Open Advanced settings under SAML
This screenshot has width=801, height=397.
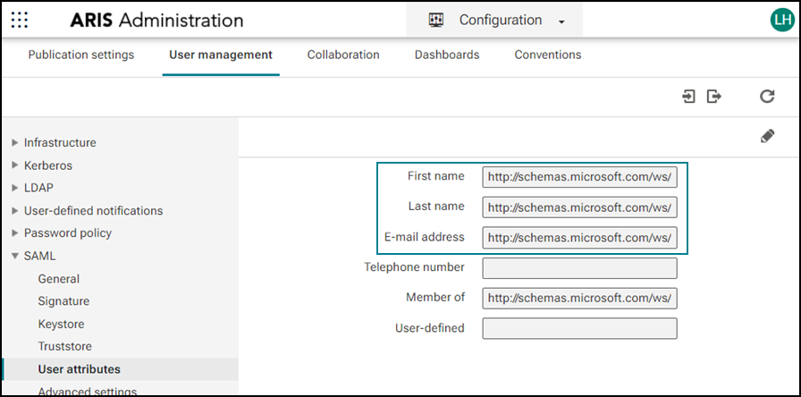(88, 392)
